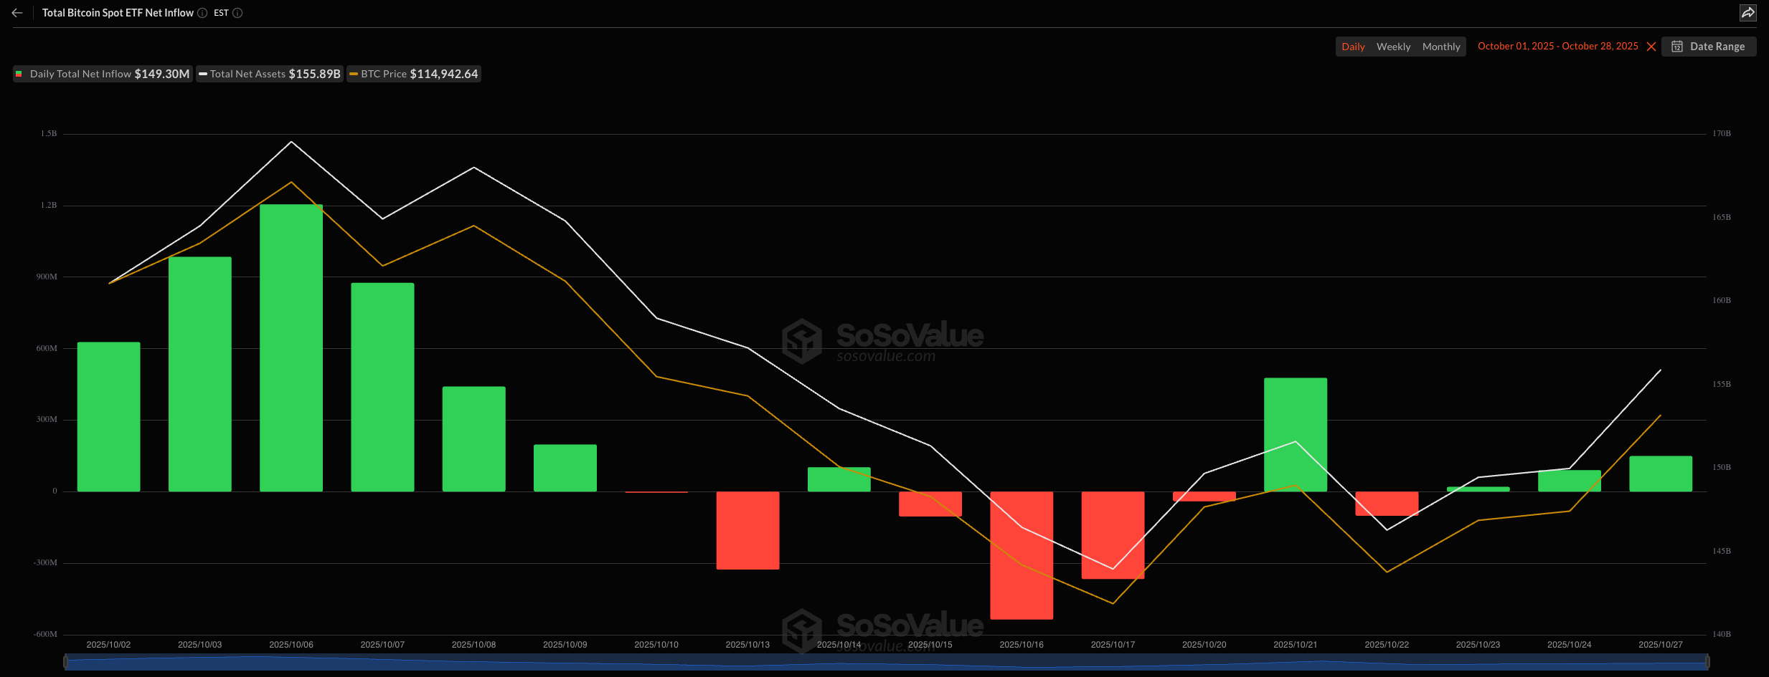
Task: Click the October 01 - October 28 date text
Action: coord(1558,46)
